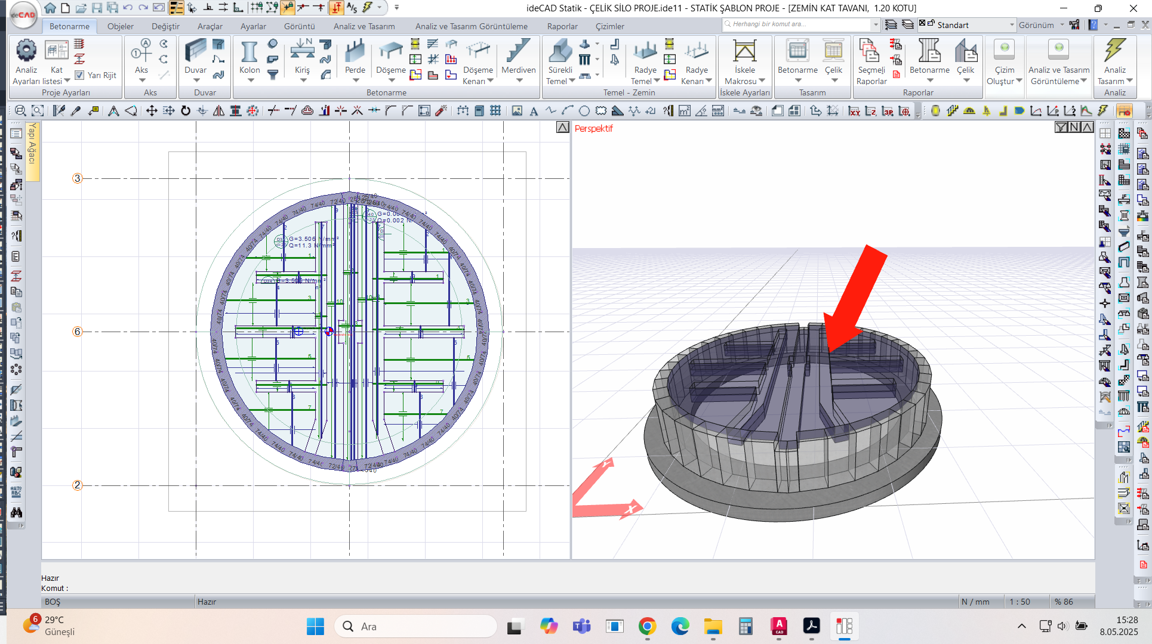1152x644 pixels.
Task: Switch to the Araçlar tab
Action: (210, 26)
